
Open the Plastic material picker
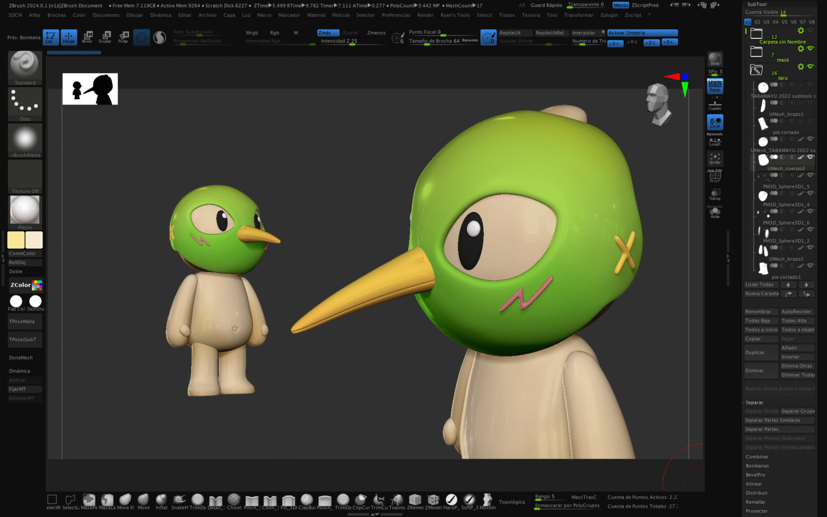pos(25,212)
